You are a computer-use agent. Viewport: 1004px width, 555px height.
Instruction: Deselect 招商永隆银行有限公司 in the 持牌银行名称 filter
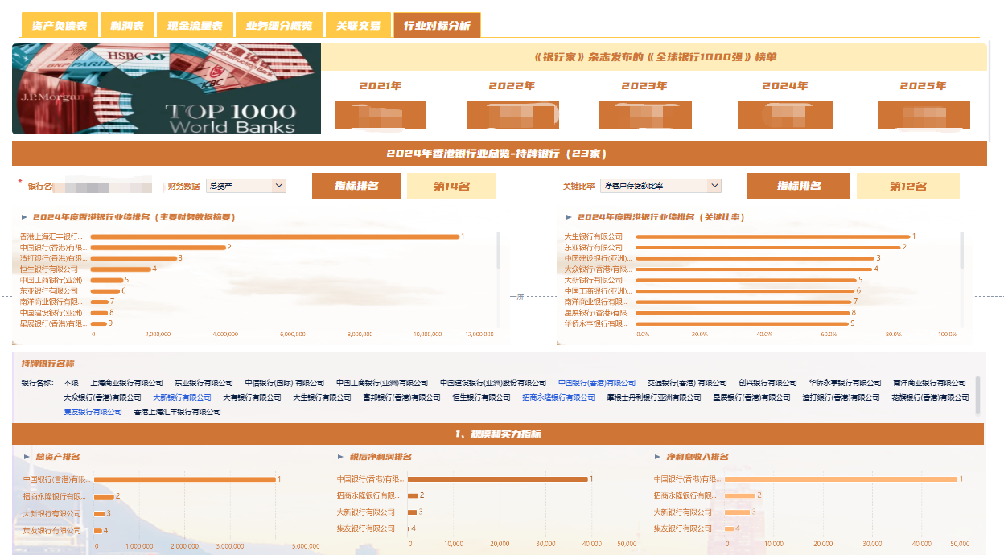click(x=558, y=397)
